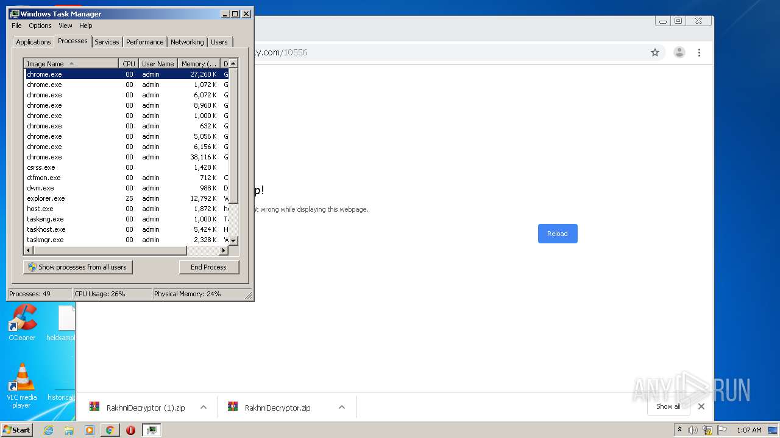Open the Options menu in Task Manager
The width and height of the screenshot is (780, 438).
click(40, 26)
